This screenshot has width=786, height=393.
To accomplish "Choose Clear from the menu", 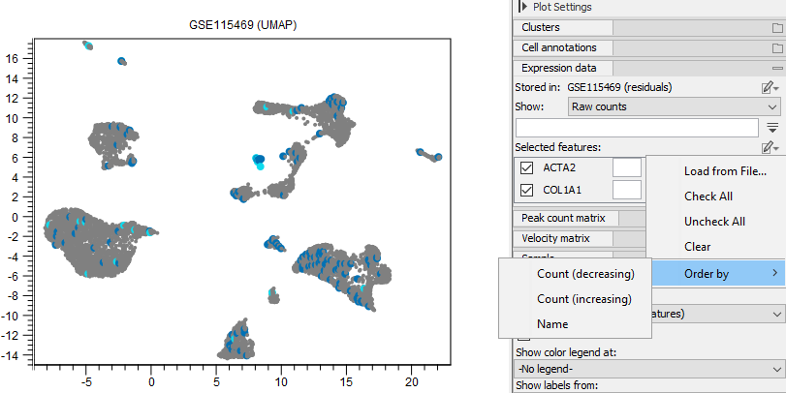I will [698, 247].
